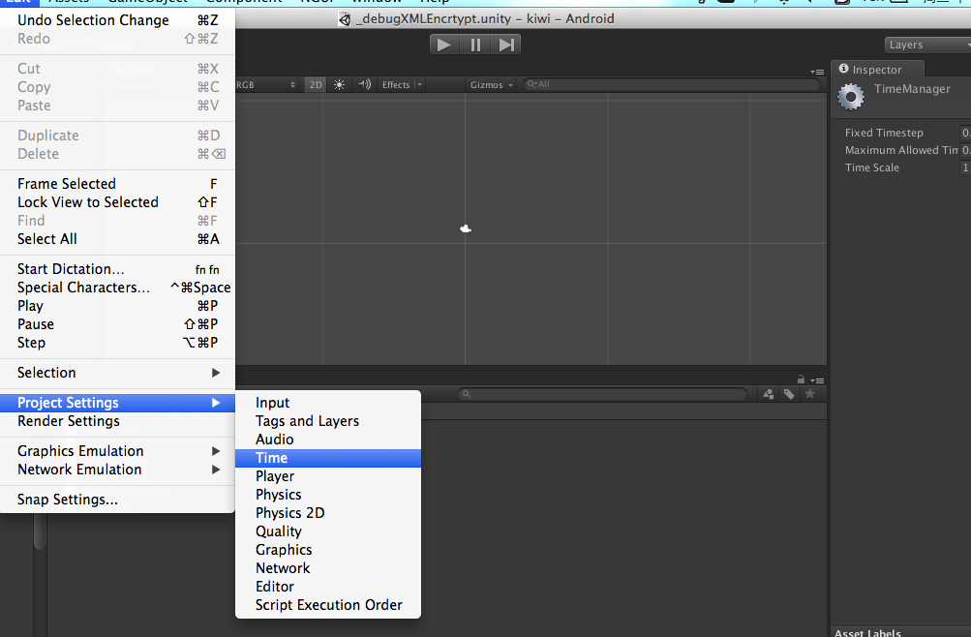Open Tags and Layers settings
Image resolution: width=971 pixels, height=637 pixels.
coord(328,421)
